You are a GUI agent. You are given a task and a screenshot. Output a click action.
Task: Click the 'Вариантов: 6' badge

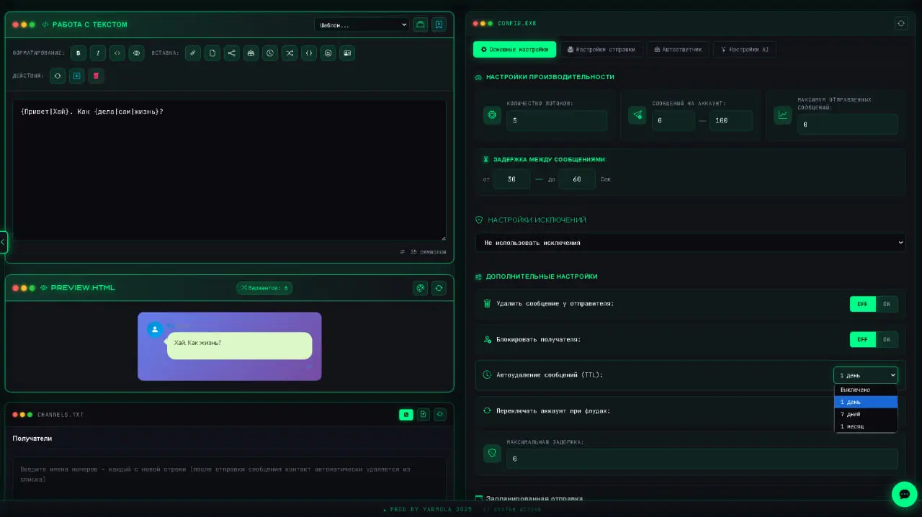[x=264, y=288]
